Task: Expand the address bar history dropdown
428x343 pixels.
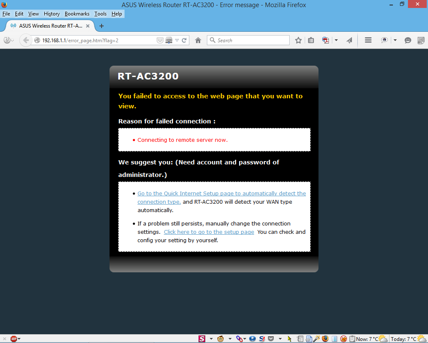Action: (x=177, y=41)
